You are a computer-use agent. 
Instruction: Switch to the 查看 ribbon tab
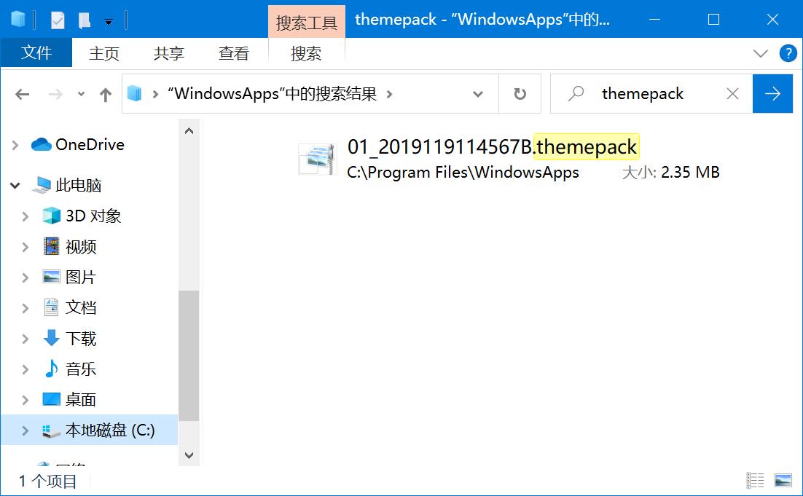coord(233,53)
